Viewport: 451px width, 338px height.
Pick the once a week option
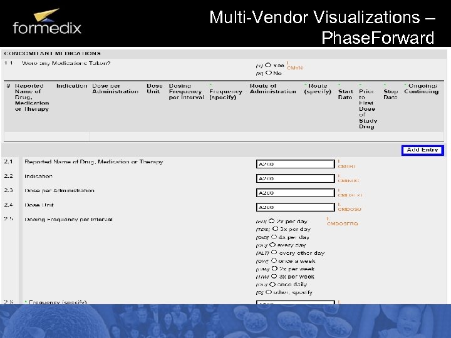click(274, 260)
